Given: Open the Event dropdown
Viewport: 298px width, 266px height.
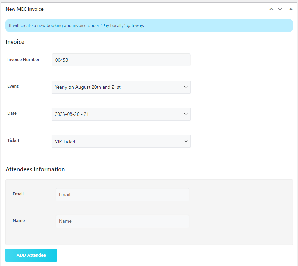Looking at the screenshot, I should click(x=121, y=87).
